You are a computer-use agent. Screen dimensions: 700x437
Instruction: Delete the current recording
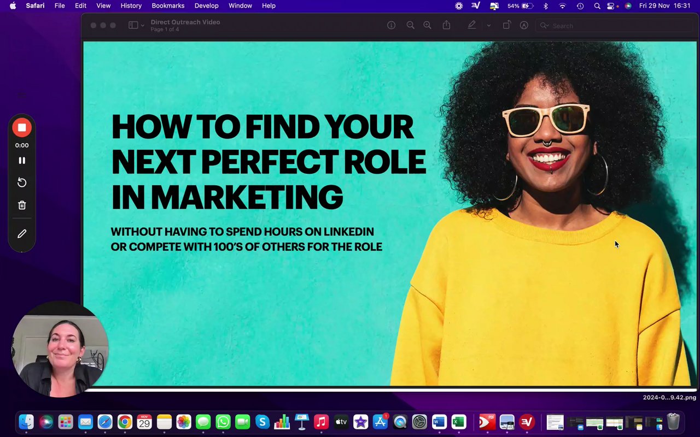(22, 205)
